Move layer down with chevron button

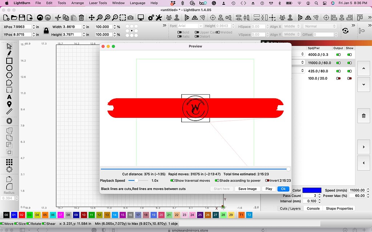[363, 84]
